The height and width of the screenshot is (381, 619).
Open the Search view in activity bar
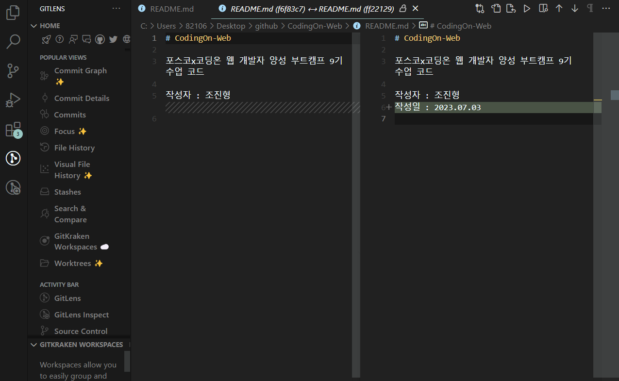(x=13, y=42)
